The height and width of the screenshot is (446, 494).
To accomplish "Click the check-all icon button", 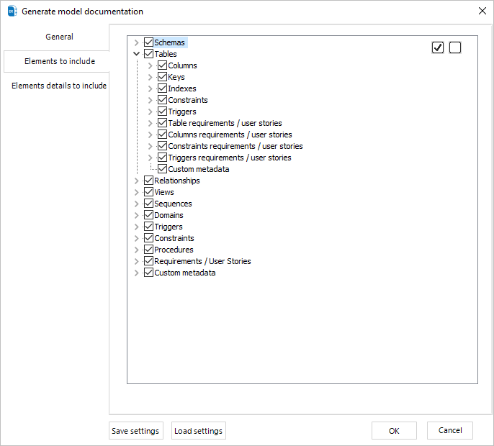I will [438, 47].
